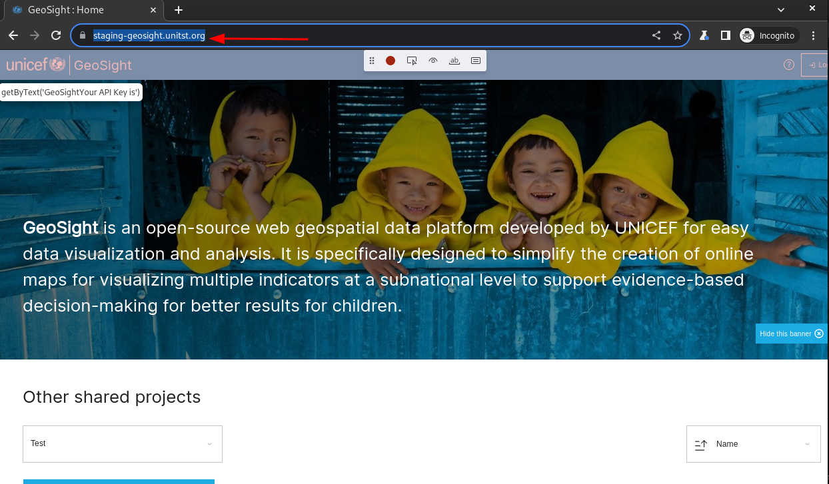Click the unicef logo in header
Viewport: 829px width, 484px height.
click(36, 65)
